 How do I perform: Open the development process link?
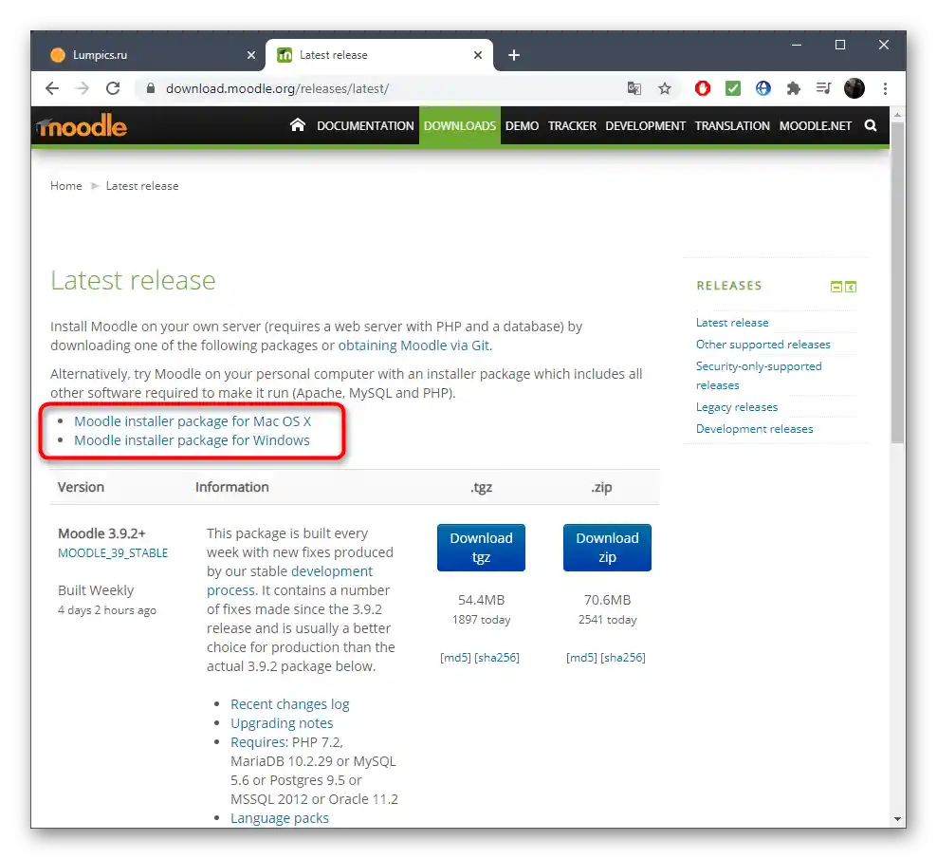click(290, 581)
